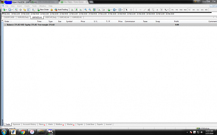This screenshot has height=135, width=217.
Task: Select Bar Chart display icon
Action: 72,10
